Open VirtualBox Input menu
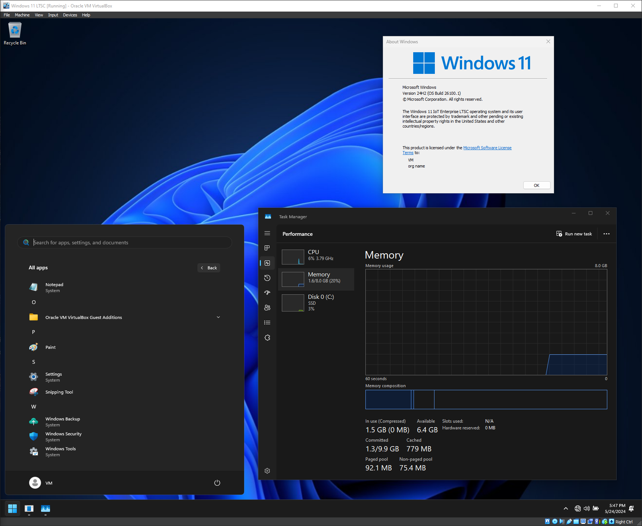The width and height of the screenshot is (642, 526). (x=53, y=15)
